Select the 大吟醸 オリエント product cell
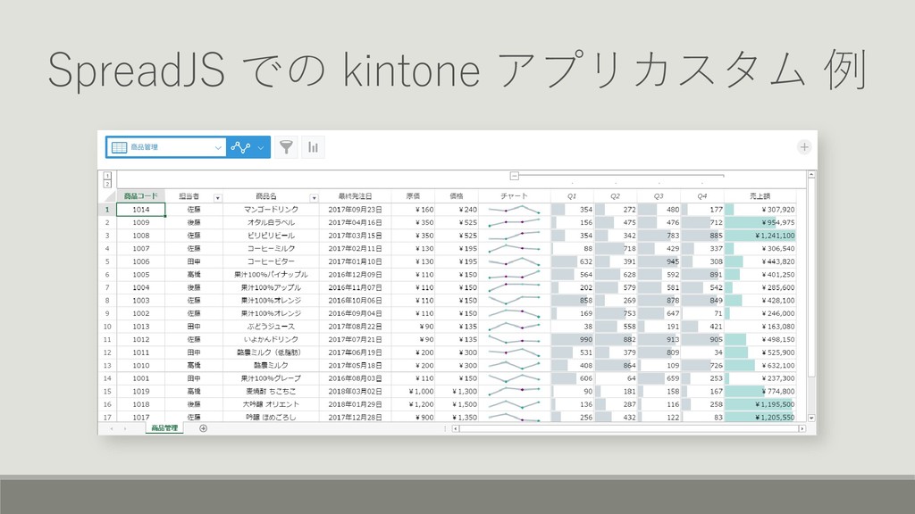 271,404
